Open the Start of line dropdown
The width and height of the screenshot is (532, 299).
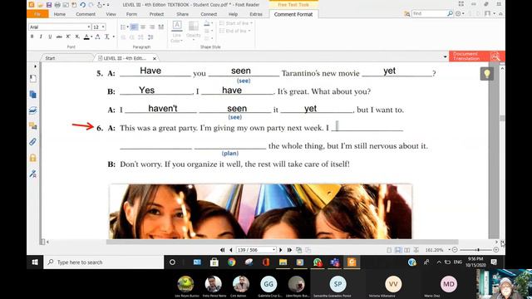pyautogui.click(x=236, y=23)
